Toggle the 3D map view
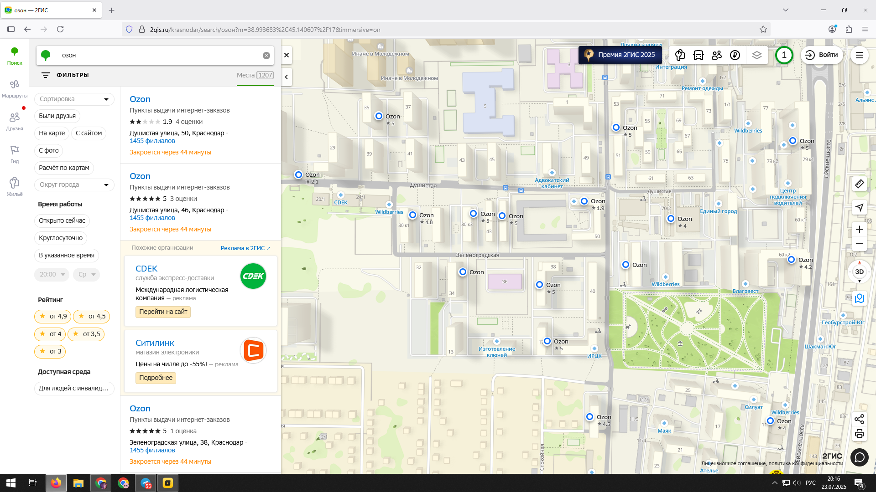 [x=859, y=272]
